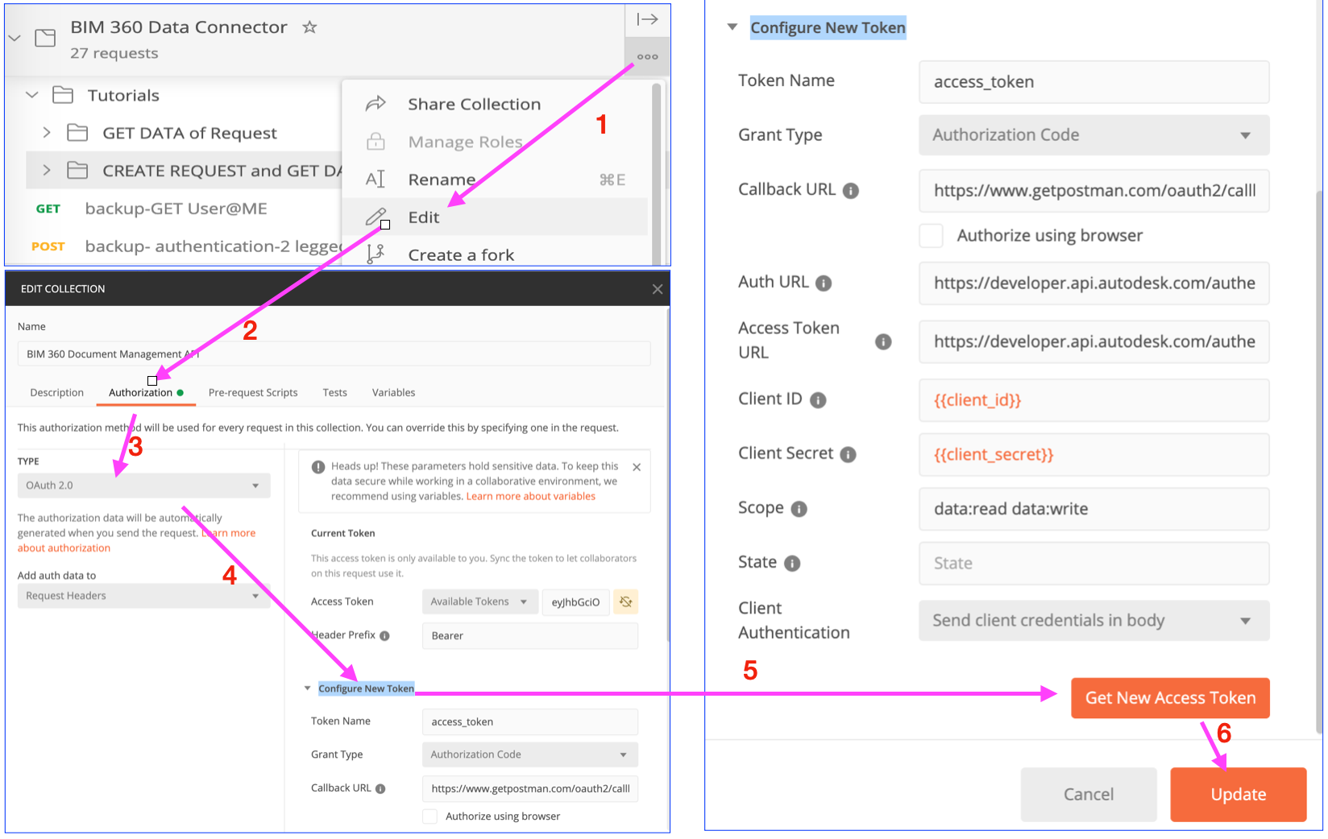Viewport: 1328px width, 839px height.
Task: Click the Edit pencil icon in context menu
Action: pyautogui.click(x=376, y=217)
